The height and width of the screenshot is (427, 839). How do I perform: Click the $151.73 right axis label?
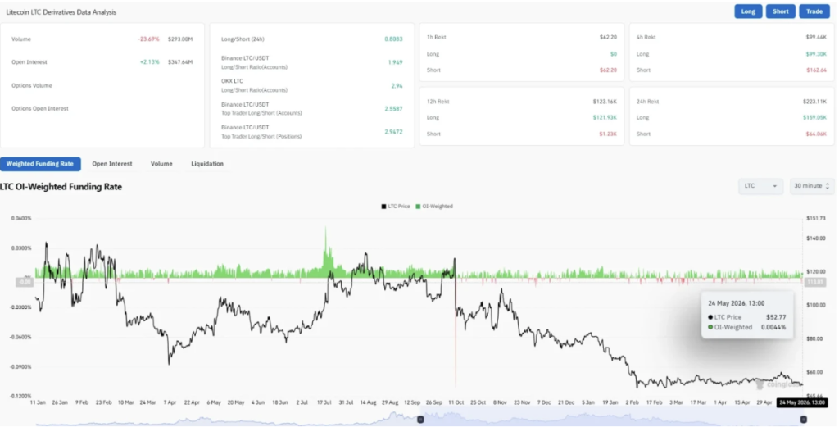tap(816, 218)
